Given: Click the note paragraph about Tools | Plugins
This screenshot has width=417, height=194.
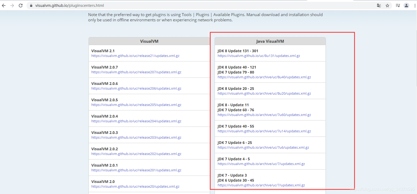Looking at the screenshot, I should pos(205,17).
